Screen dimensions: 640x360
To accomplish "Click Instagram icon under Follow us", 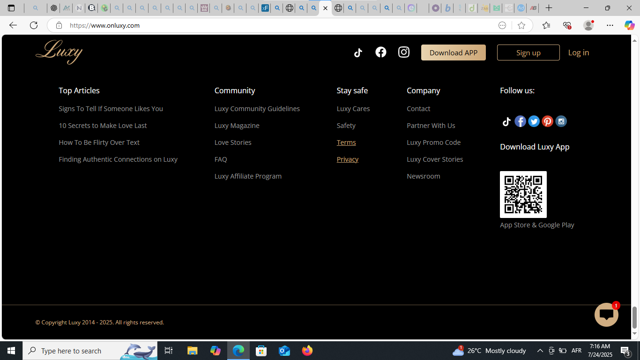I will point(561,121).
